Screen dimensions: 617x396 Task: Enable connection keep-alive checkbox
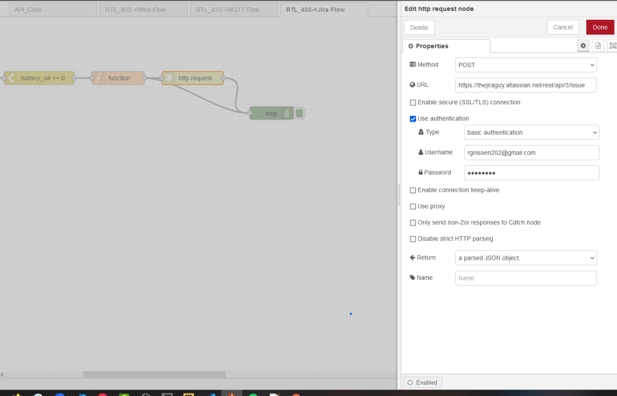coord(413,190)
